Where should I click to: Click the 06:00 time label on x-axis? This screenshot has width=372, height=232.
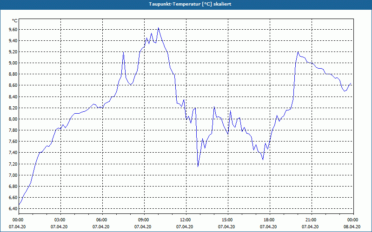click(102, 220)
